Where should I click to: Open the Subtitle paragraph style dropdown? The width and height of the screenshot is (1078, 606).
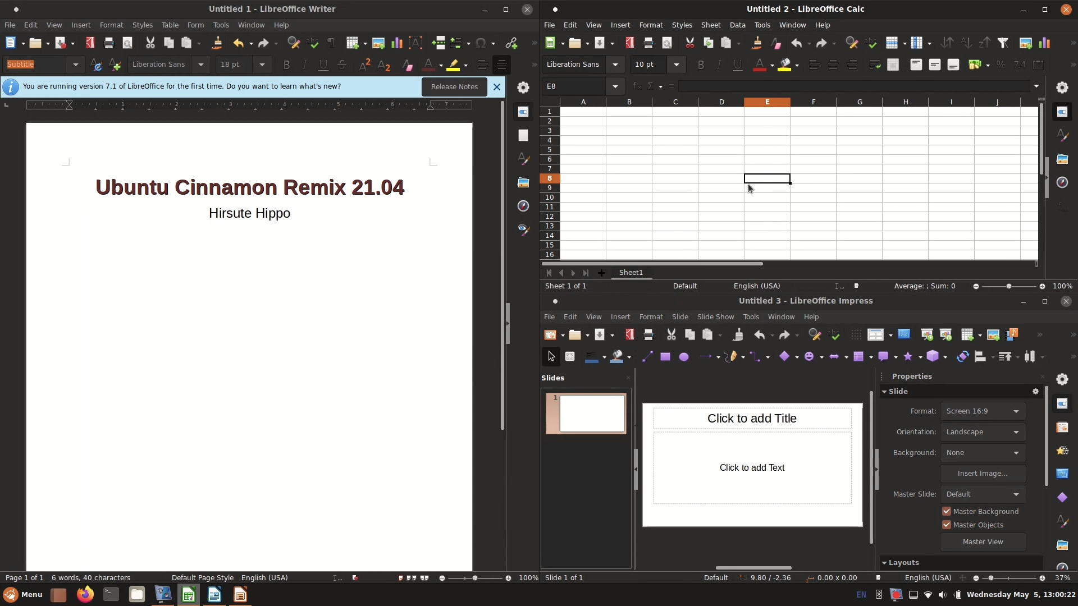tap(75, 65)
